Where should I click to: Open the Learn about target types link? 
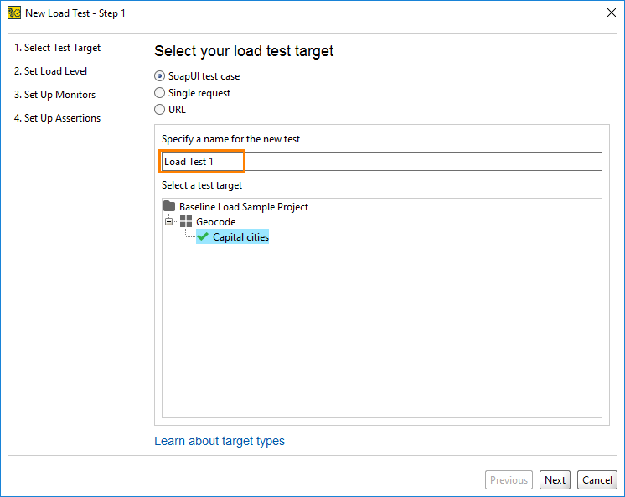(220, 441)
